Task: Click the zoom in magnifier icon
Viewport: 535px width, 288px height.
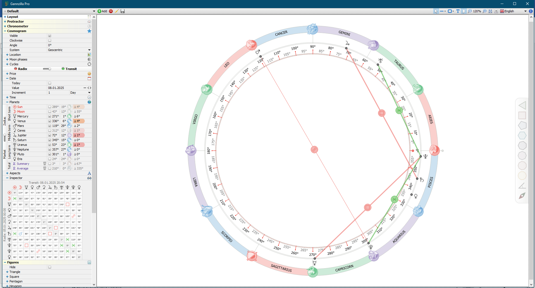Action: pos(485,11)
